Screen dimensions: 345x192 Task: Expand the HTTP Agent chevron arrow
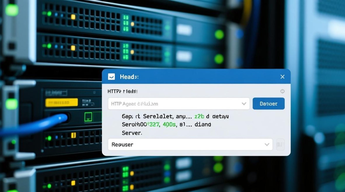pos(244,104)
